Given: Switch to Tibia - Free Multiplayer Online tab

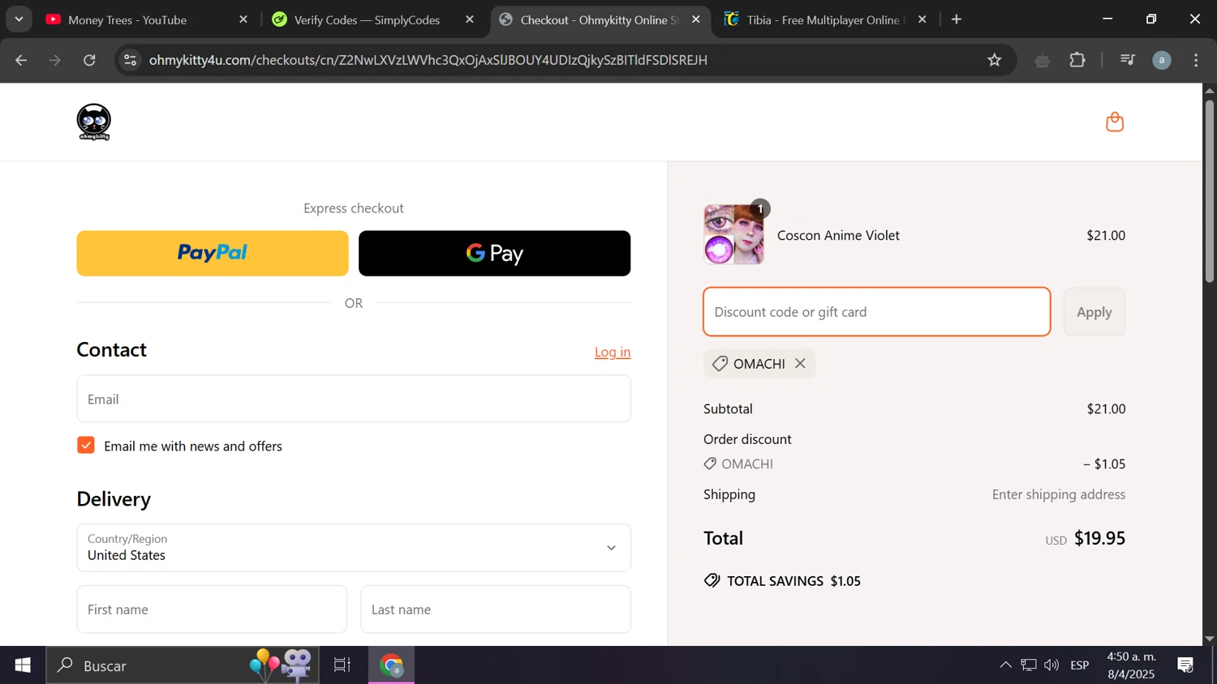Looking at the screenshot, I should [x=825, y=19].
